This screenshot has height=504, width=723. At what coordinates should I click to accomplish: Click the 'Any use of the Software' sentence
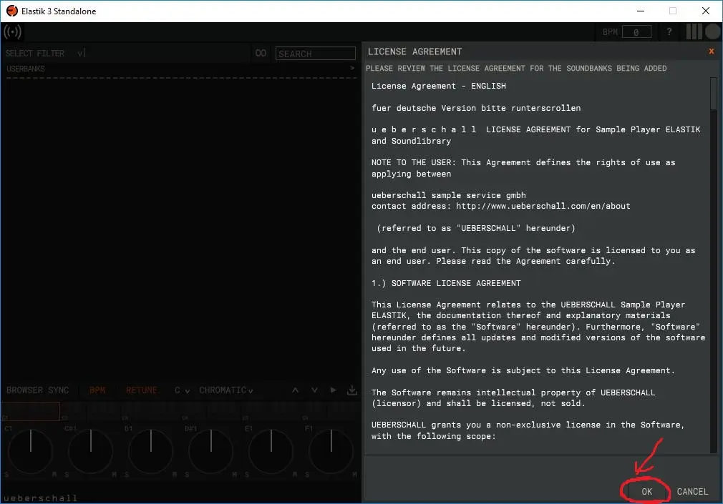pos(523,370)
